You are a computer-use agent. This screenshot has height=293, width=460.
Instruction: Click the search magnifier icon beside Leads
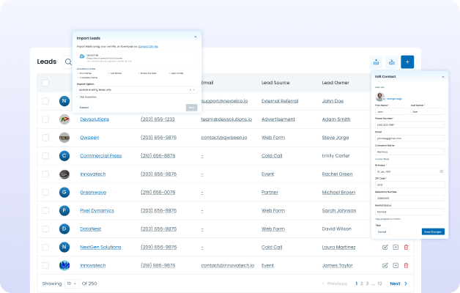coord(68,62)
